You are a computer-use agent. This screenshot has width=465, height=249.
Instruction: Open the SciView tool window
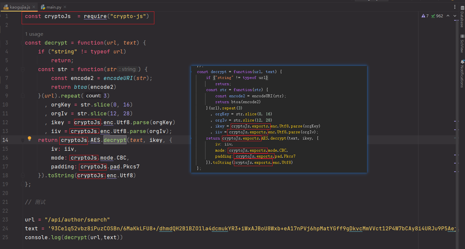(462, 44)
